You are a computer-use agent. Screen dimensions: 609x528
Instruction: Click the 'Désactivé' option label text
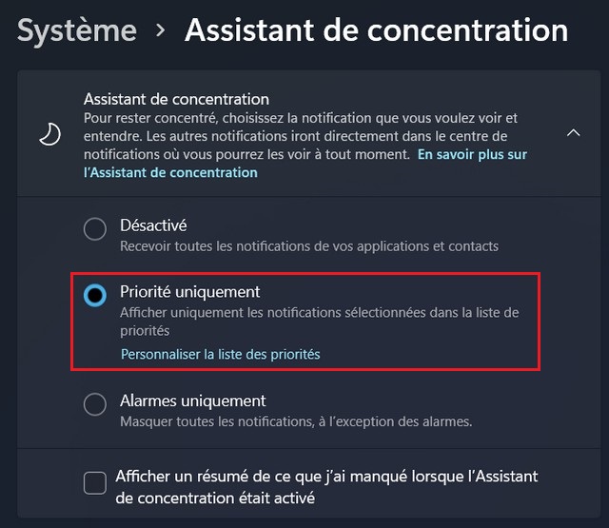153,226
